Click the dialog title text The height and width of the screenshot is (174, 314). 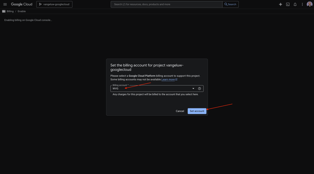click(147, 67)
